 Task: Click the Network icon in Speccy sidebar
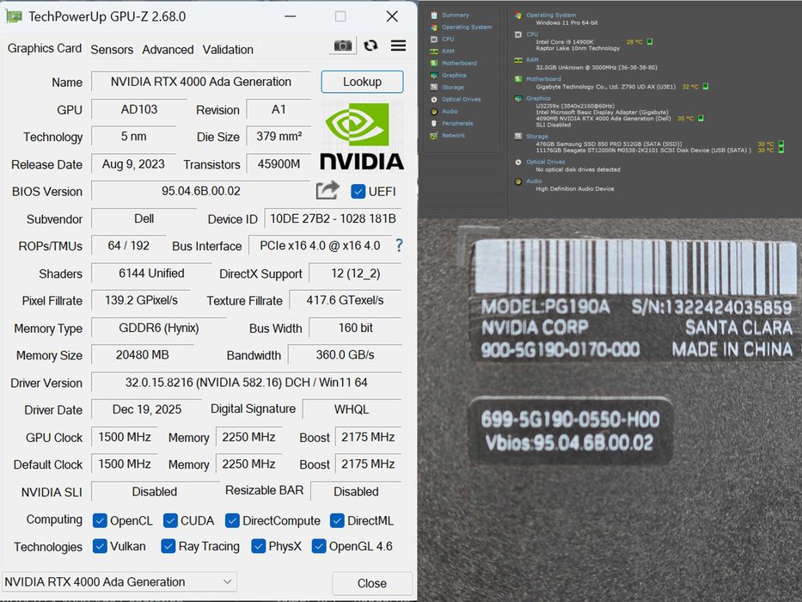click(434, 135)
